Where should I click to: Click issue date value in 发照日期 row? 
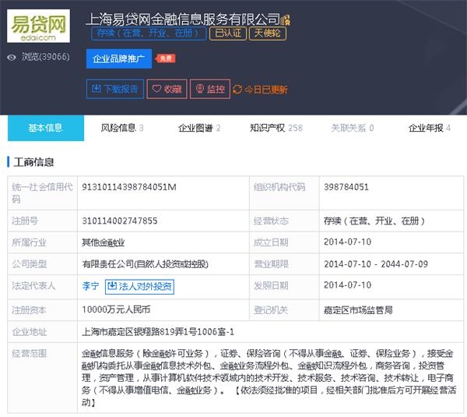pyautogui.click(x=348, y=285)
